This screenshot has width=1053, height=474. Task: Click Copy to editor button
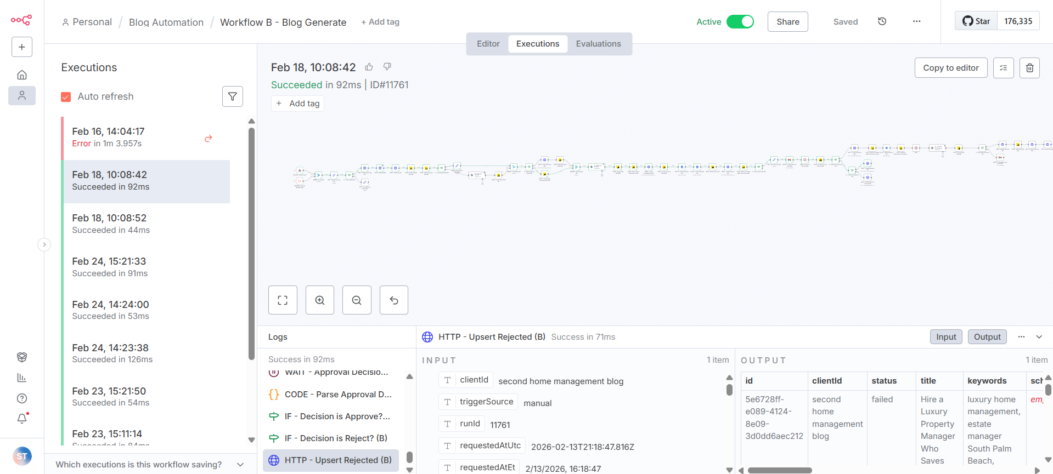[951, 68]
